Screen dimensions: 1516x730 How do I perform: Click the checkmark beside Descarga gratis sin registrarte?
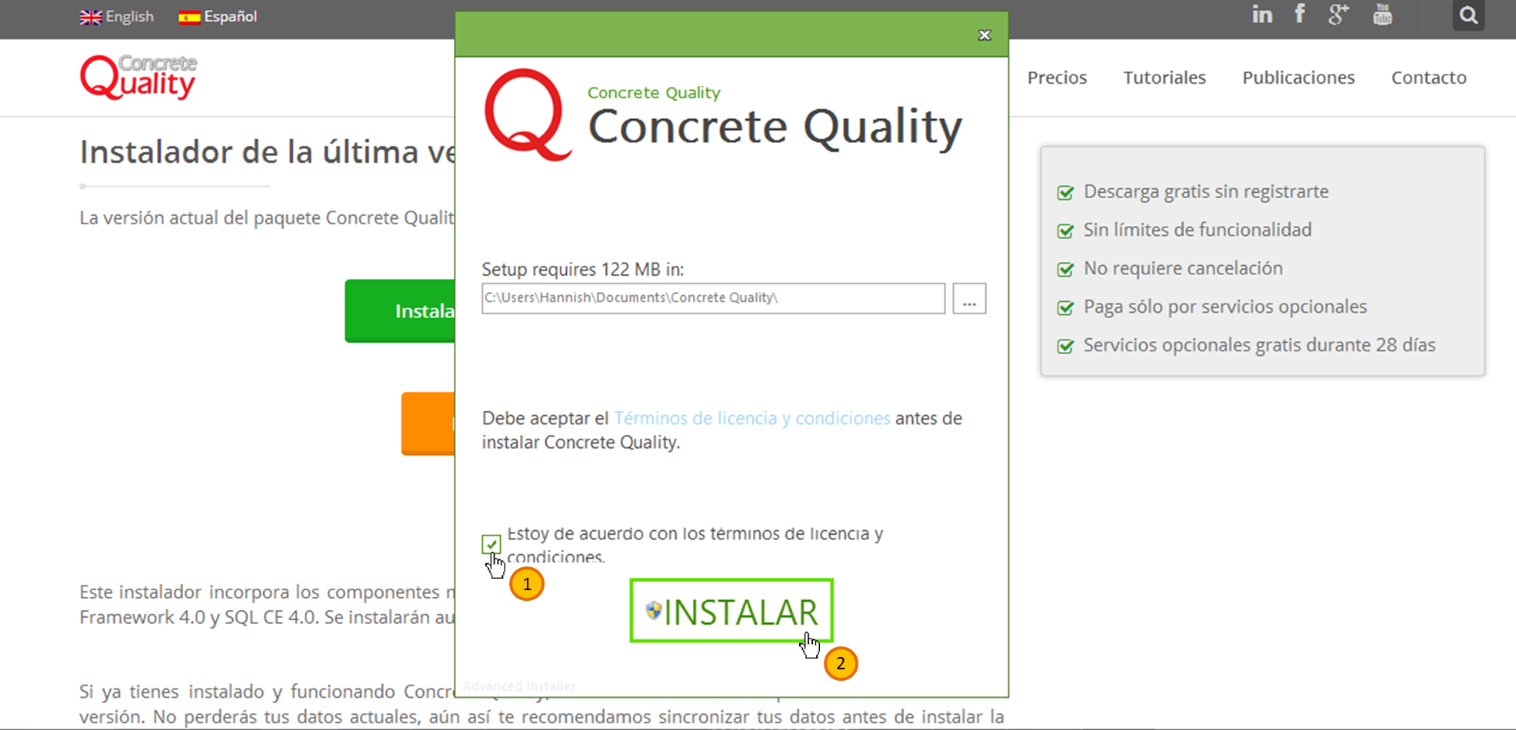click(1065, 192)
